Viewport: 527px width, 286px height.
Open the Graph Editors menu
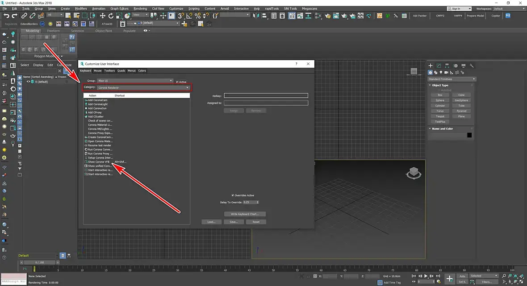(x=119, y=9)
